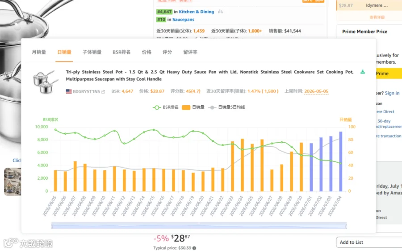The height and width of the screenshot is (251, 402).
Task: Open the Kitchen & Dining category link
Action: click(197, 12)
